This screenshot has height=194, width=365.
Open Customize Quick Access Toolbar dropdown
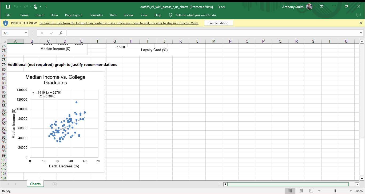[46, 7]
